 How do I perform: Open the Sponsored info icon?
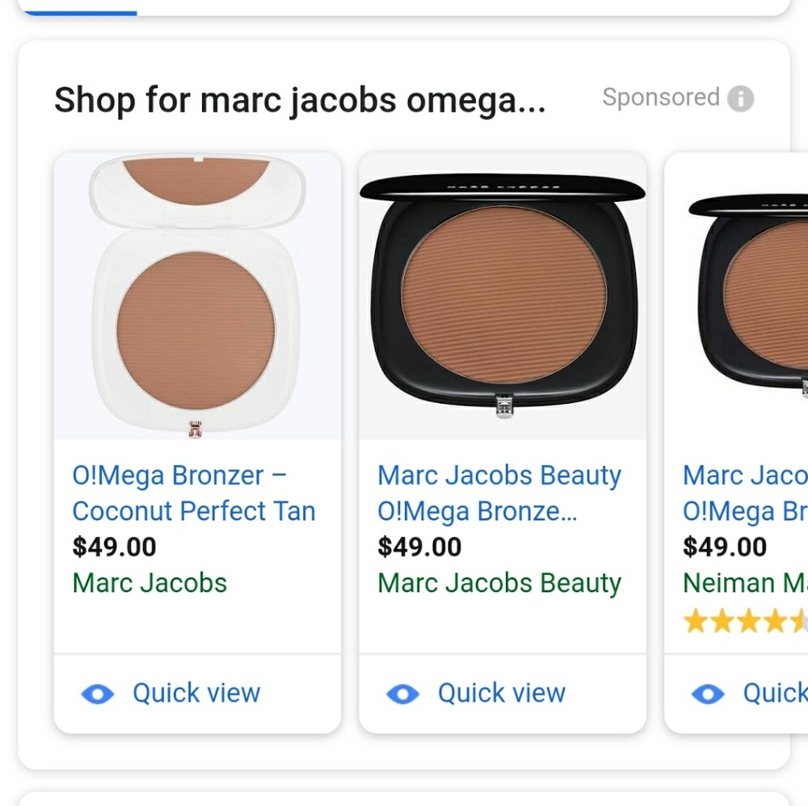[x=742, y=97]
